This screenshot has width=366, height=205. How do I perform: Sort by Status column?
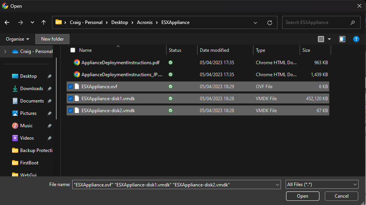[175, 50]
